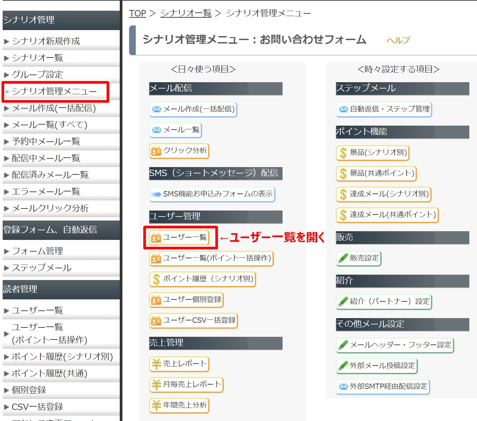Click arrow beside メールクリック分析
The image size is (477, 421).
pyautogui.click(x=6, y=208)
